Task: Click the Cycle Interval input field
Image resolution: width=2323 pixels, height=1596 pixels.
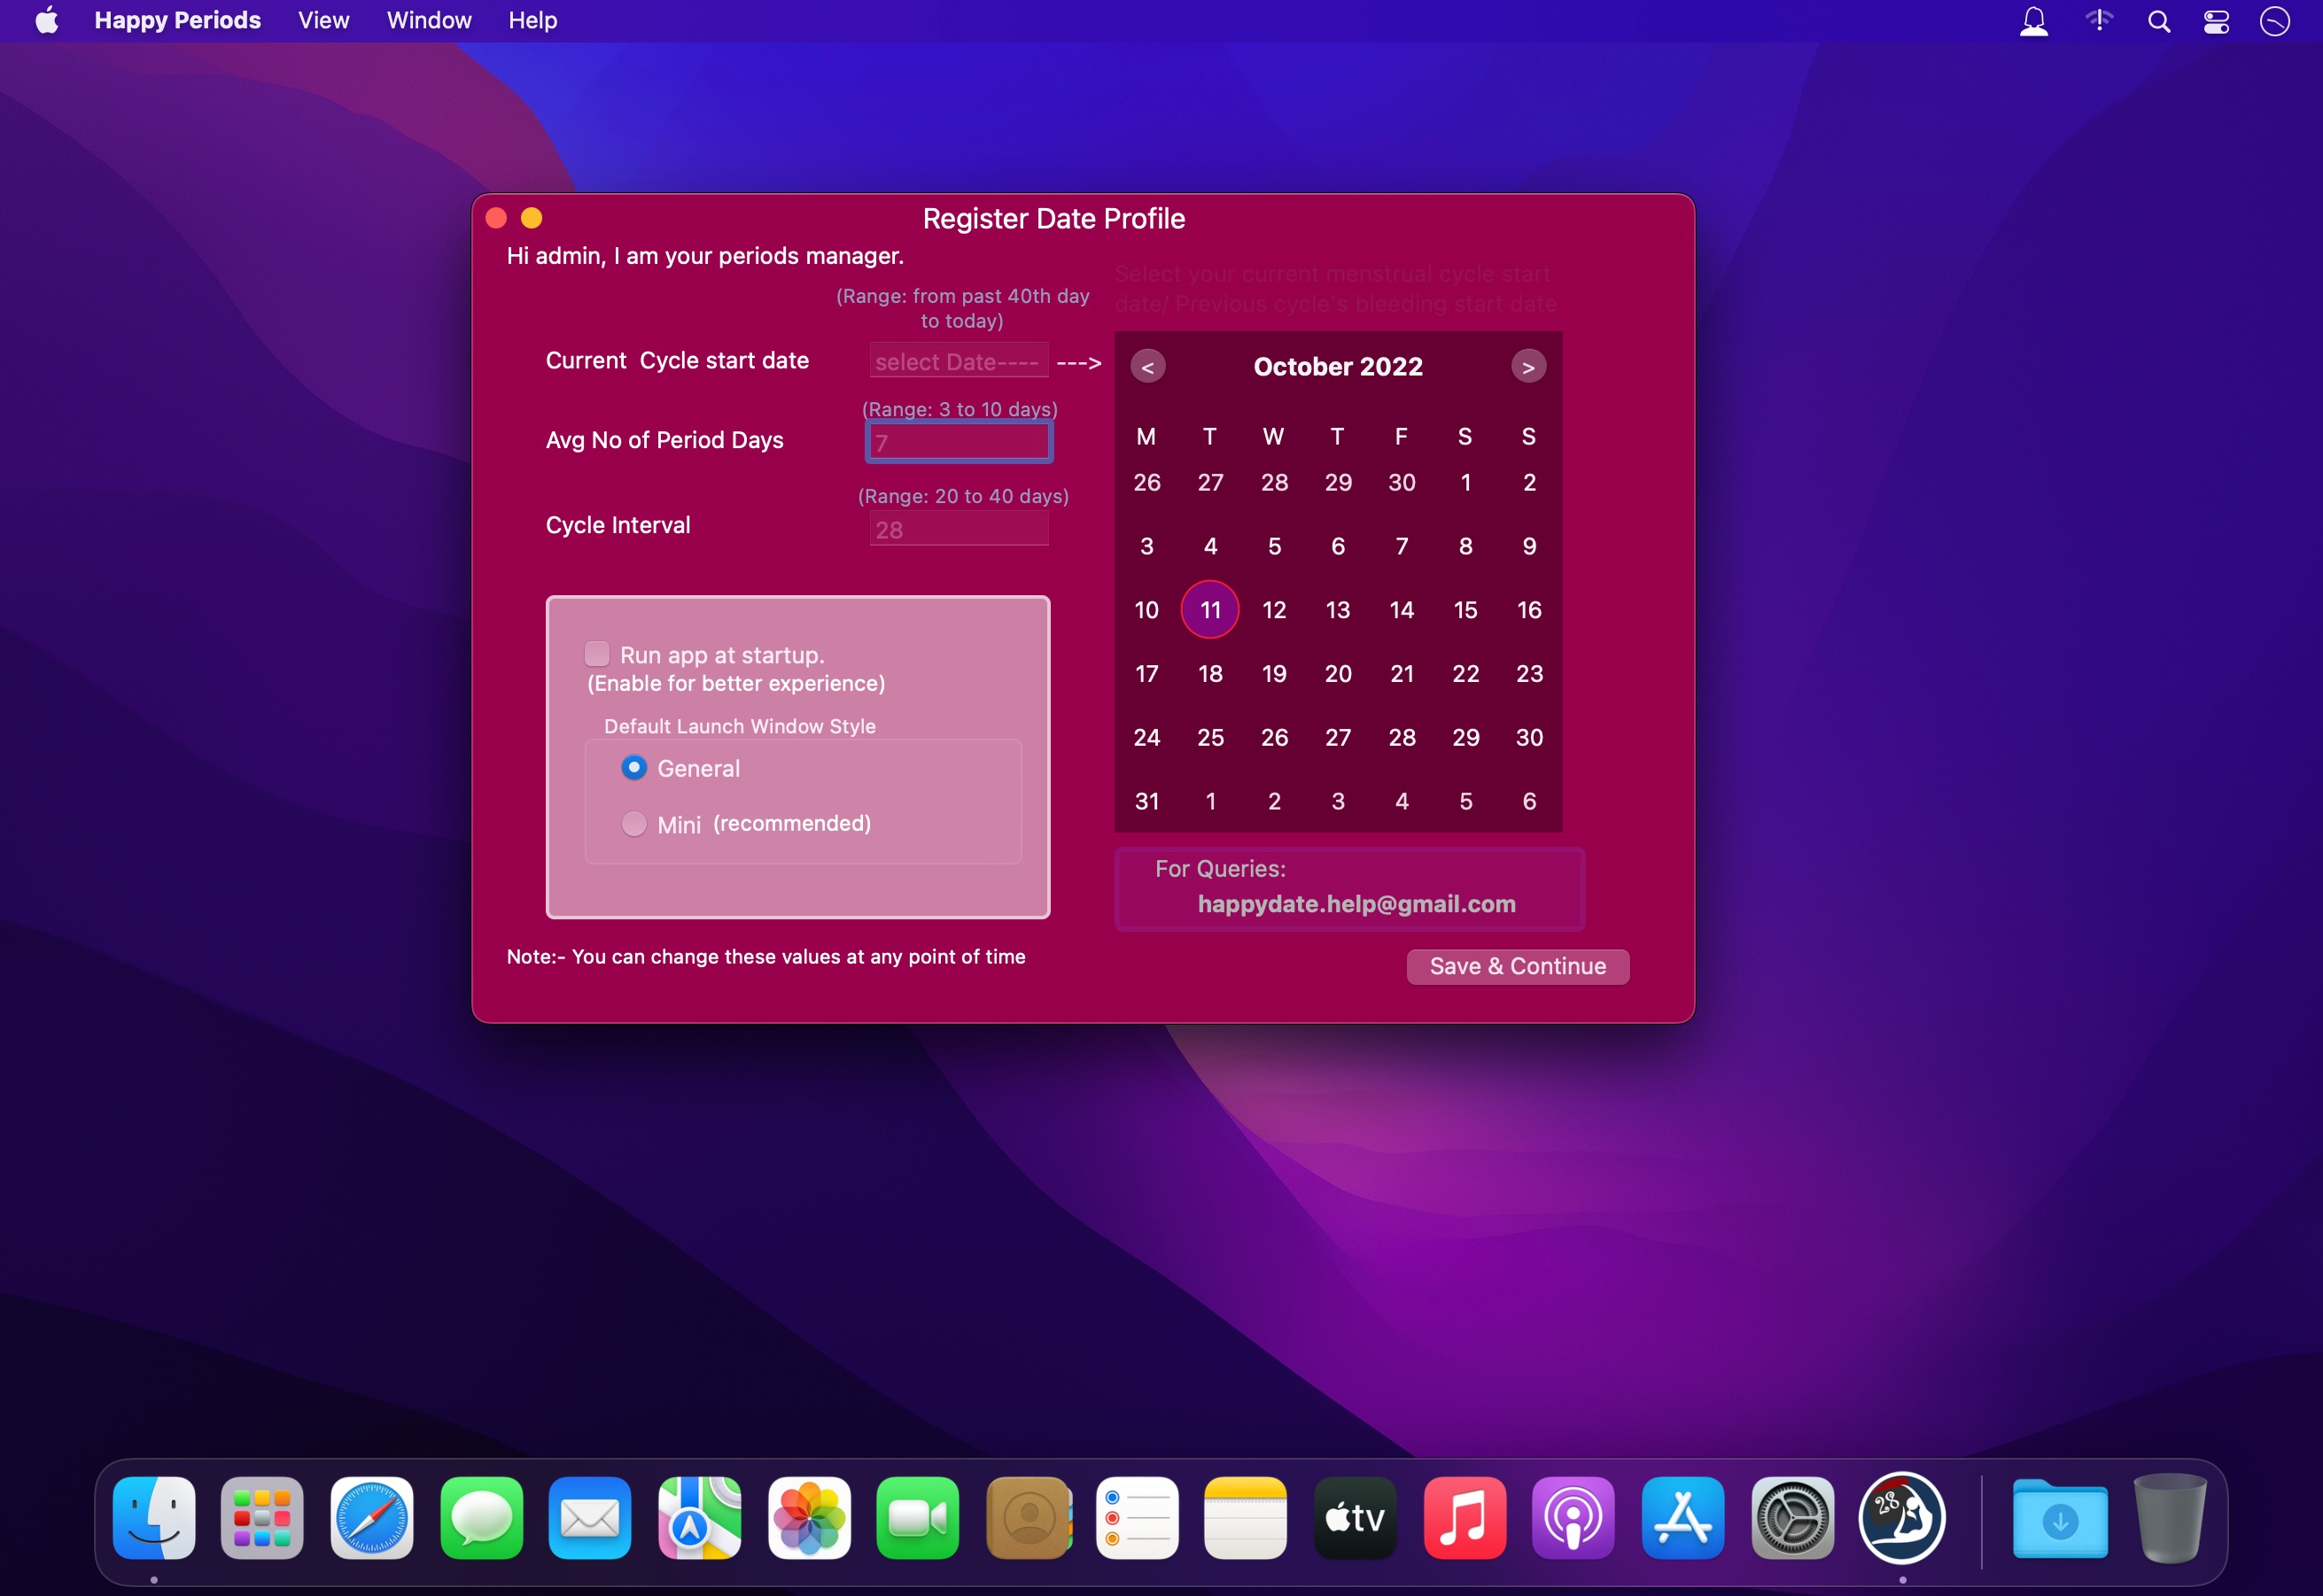Action: 959,529
